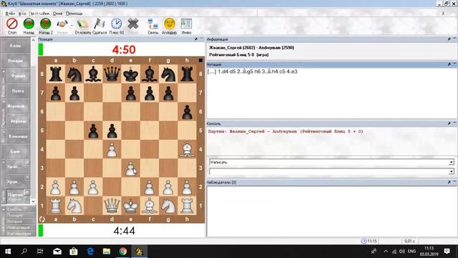Expand the Написать dropdown arrow
The width and height of the screenshot is (458, 258).
(x=452, y=162)
